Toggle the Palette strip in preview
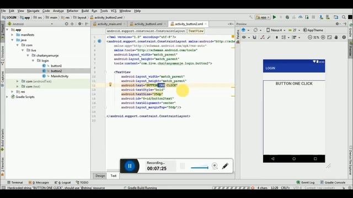Viewport: 353px width, 198px height. click(x=238, y=37)
